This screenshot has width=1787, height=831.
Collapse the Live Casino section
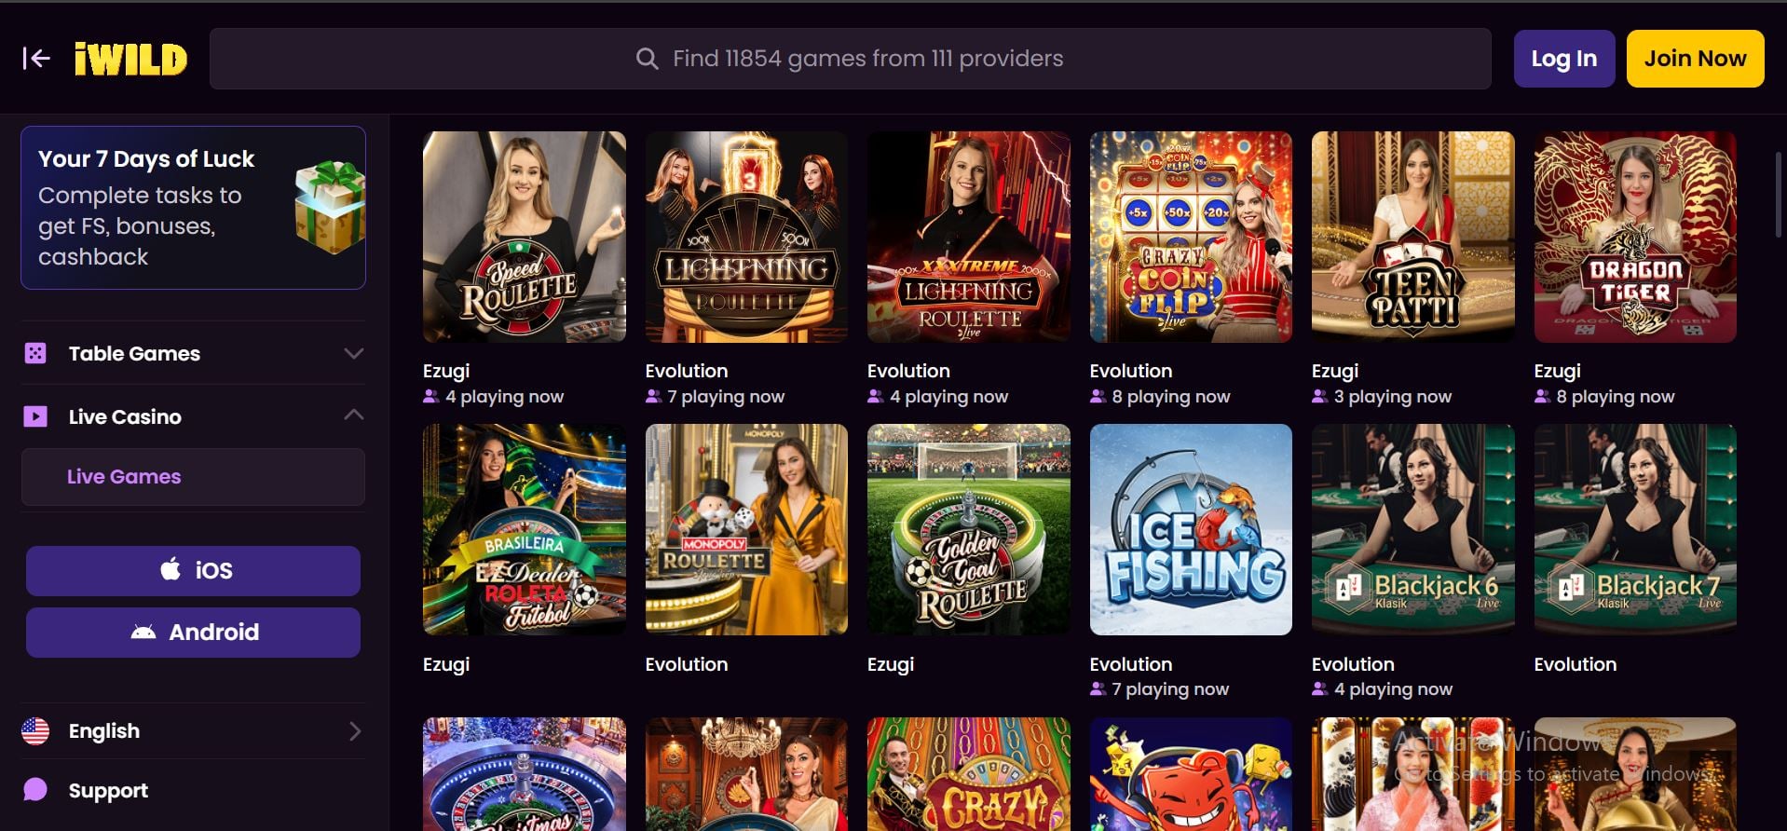click(x=354, y=415)
